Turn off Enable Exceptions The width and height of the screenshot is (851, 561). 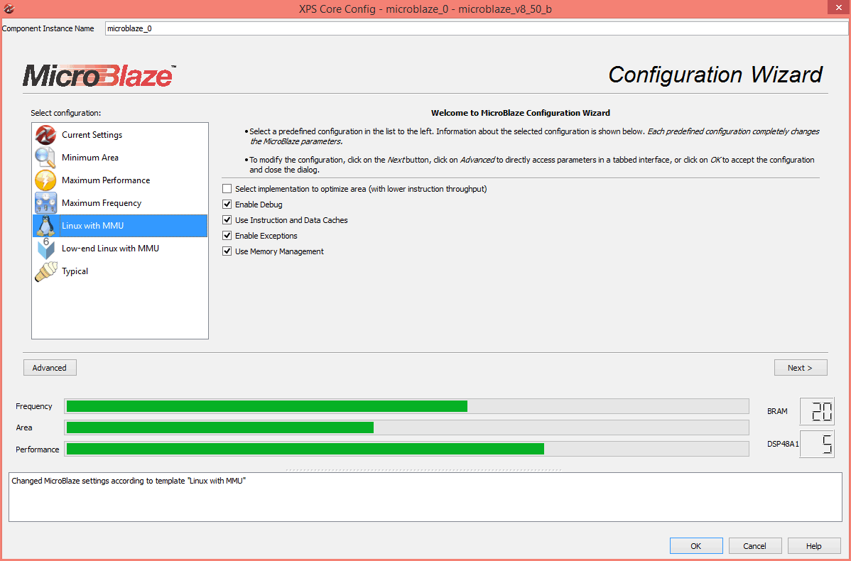227,235
